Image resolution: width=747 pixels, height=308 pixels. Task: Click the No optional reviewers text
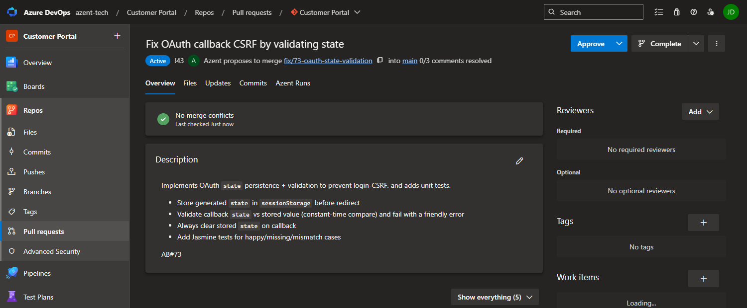click(641, 191)
